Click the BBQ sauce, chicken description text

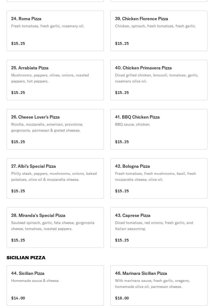coord(133,124)
